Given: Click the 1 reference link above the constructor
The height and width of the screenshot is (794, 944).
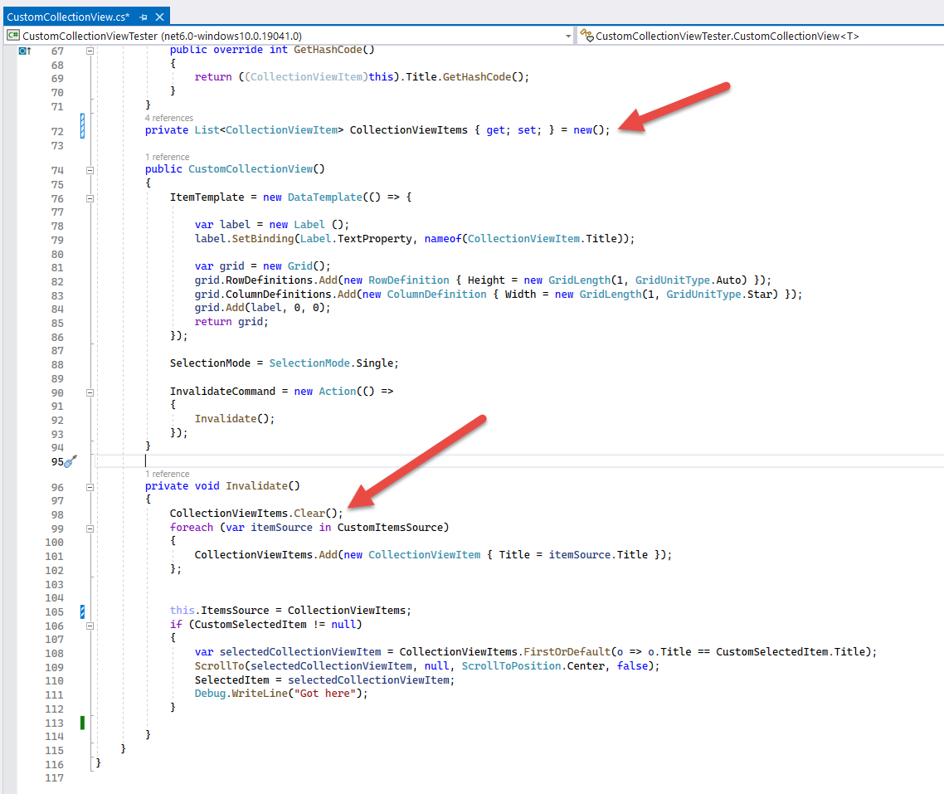Looking at the screenshot, I should (x=164, y=157).
